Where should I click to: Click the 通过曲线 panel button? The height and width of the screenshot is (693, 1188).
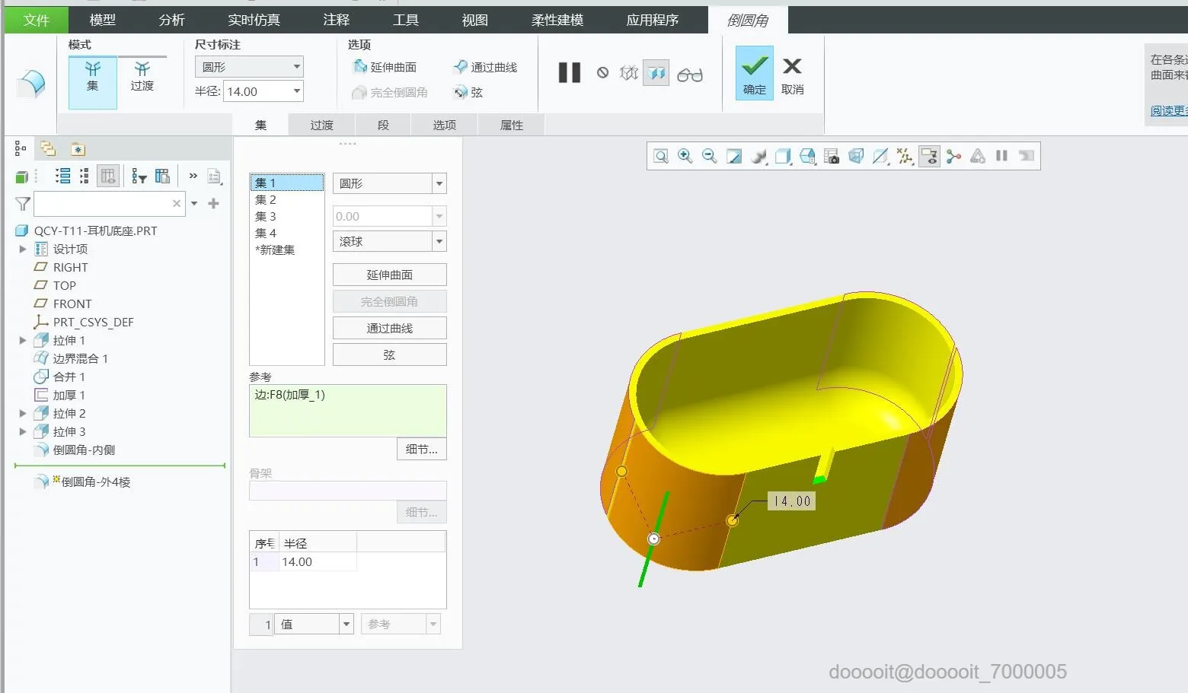click(x=390, y=328)
